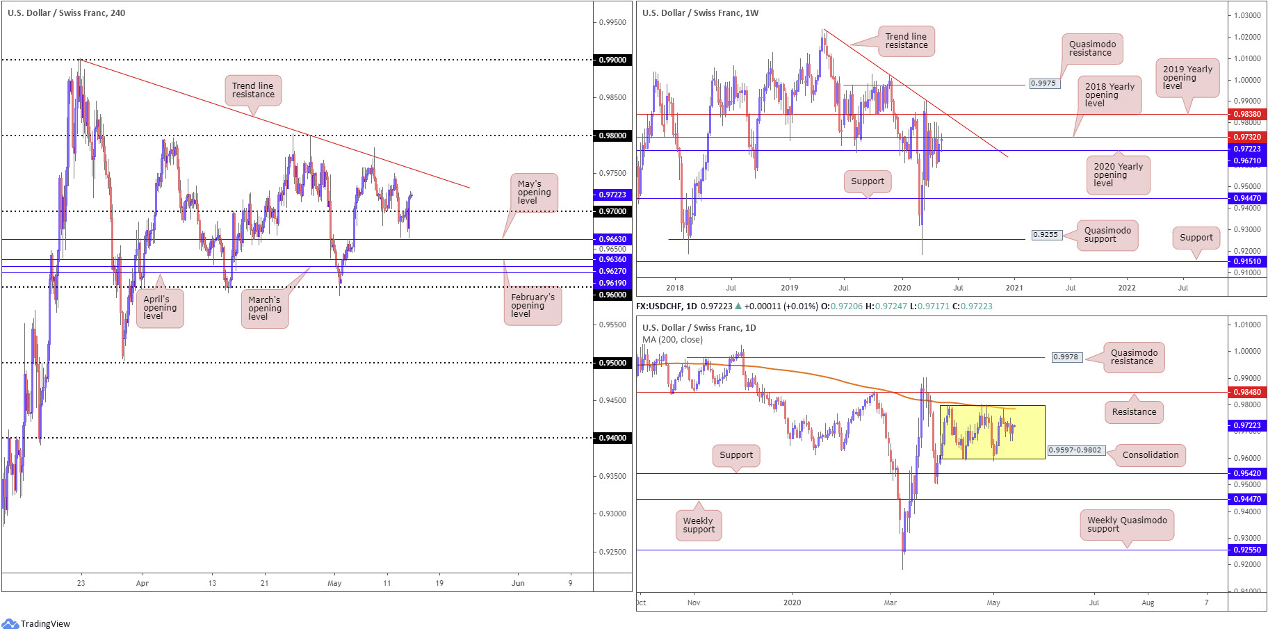Click the 0.96710 blue price label
The width and height of the screenshot is (1268, 631).
(1247, 161)
